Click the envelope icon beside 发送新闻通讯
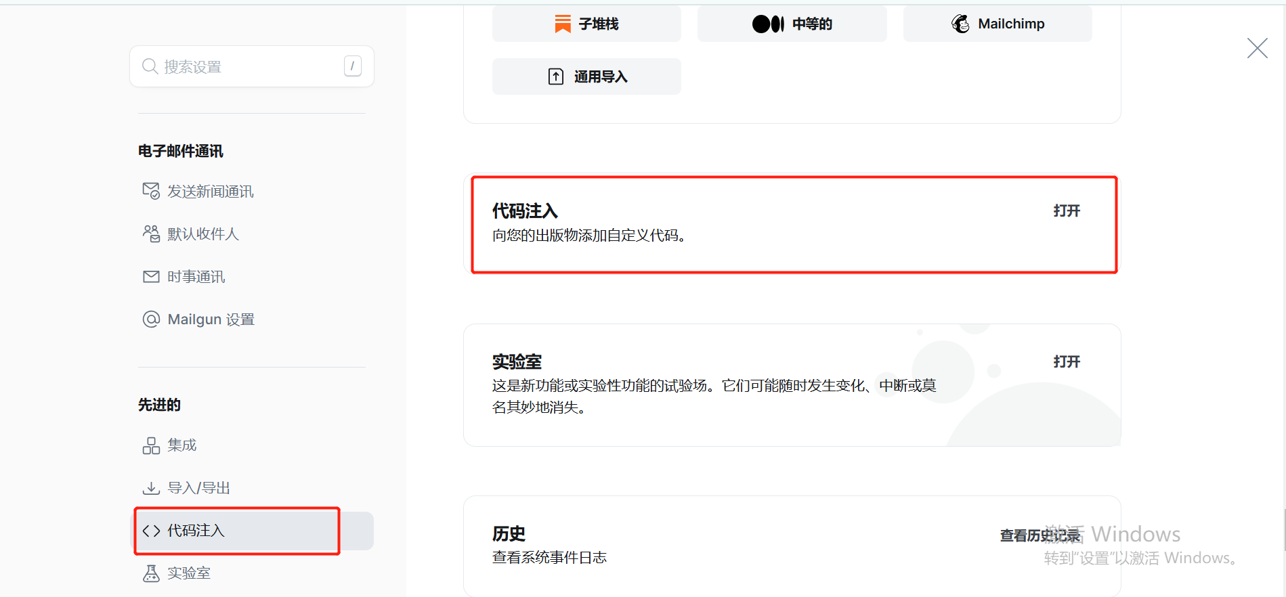 coord(151,191)
